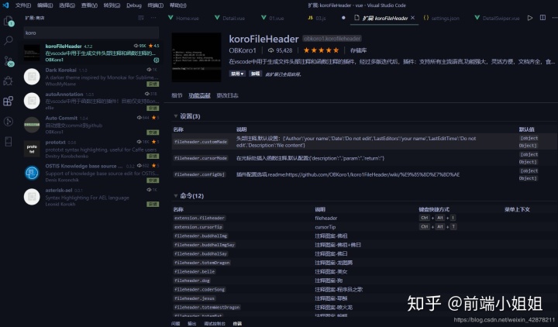Screen dimensions: 558x327
Task: Focus the extension search field containing koro
Action: click(x=91, y=33)
